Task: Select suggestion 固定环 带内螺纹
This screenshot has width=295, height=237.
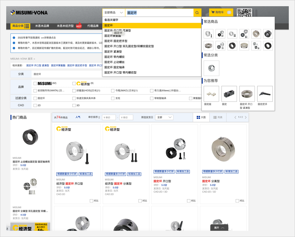Action: pyautogui.click(x=114, y=57)
